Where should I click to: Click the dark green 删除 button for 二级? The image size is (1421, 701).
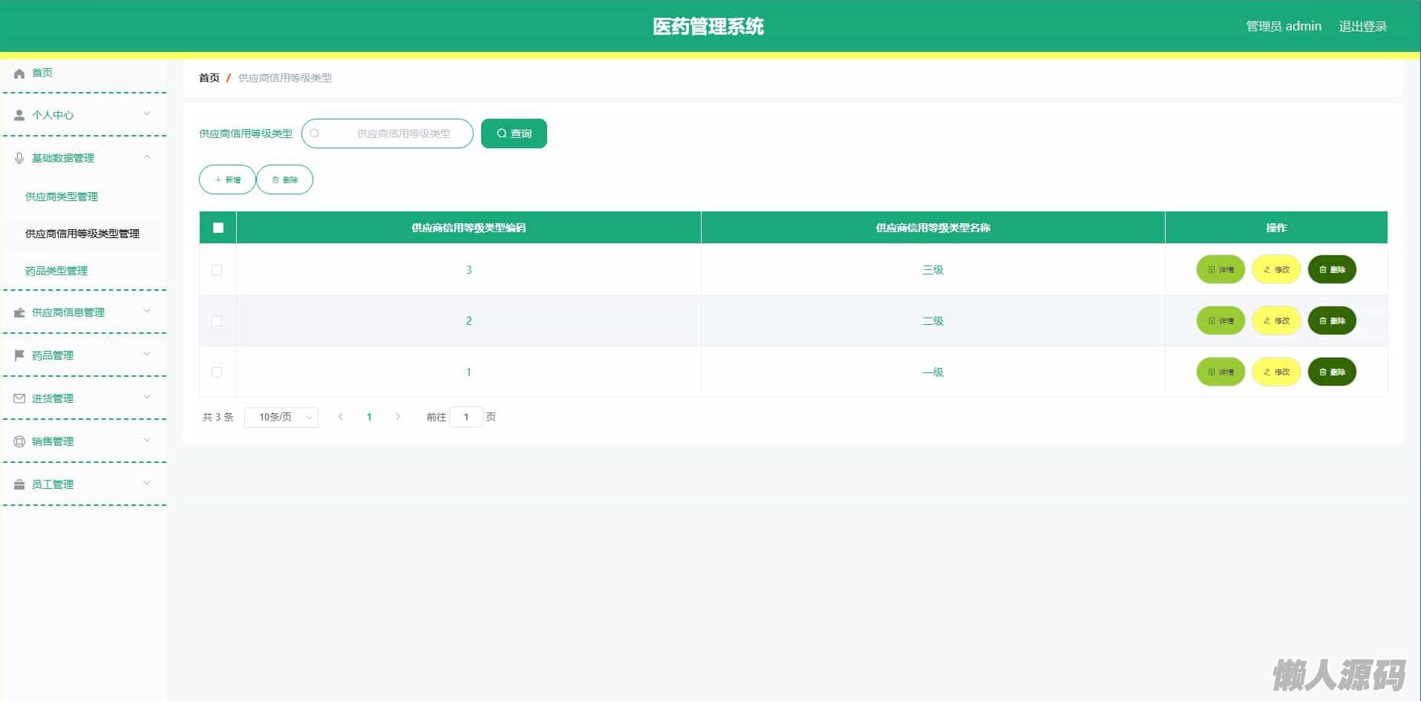(1331, 321)
